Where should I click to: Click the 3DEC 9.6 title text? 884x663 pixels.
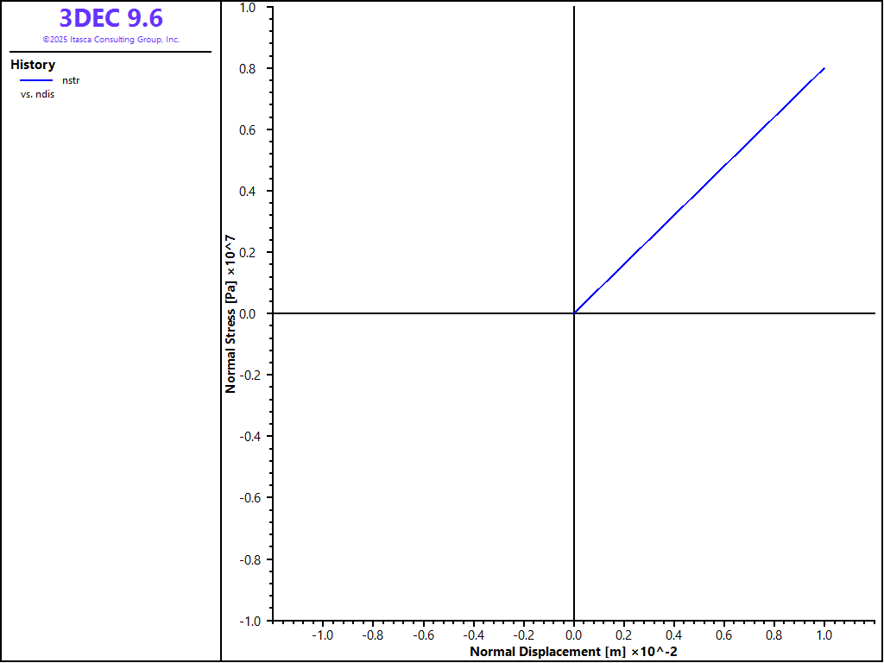[x=110, y=18]
